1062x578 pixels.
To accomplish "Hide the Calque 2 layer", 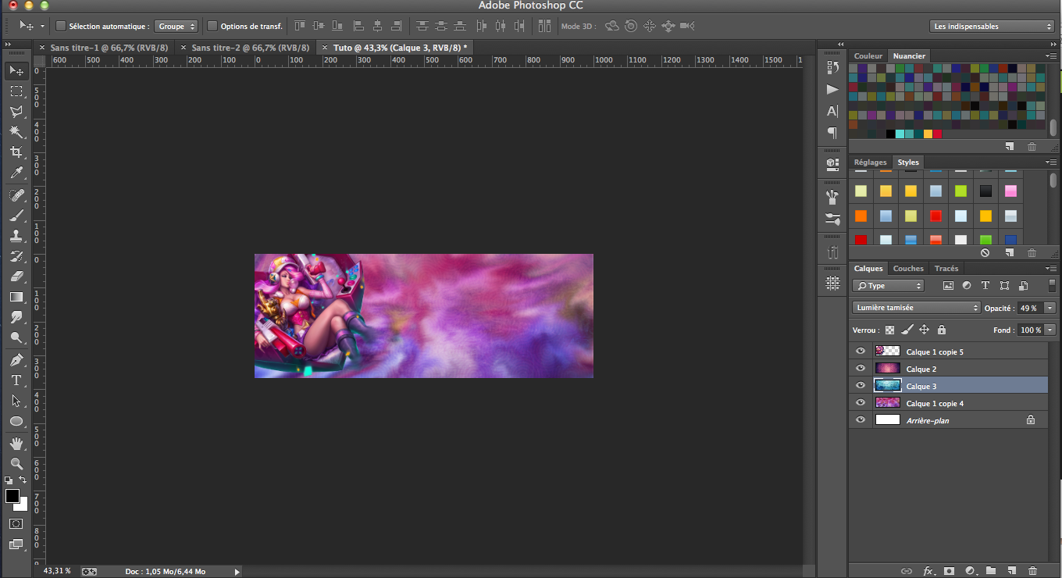I will coord(861,369).
